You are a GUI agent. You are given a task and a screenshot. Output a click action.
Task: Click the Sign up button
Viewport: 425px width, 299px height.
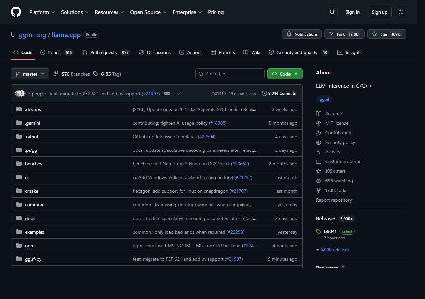click(380, 12)
